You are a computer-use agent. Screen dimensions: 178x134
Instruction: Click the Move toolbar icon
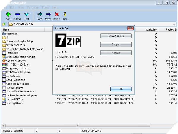(x=48, y=14)
